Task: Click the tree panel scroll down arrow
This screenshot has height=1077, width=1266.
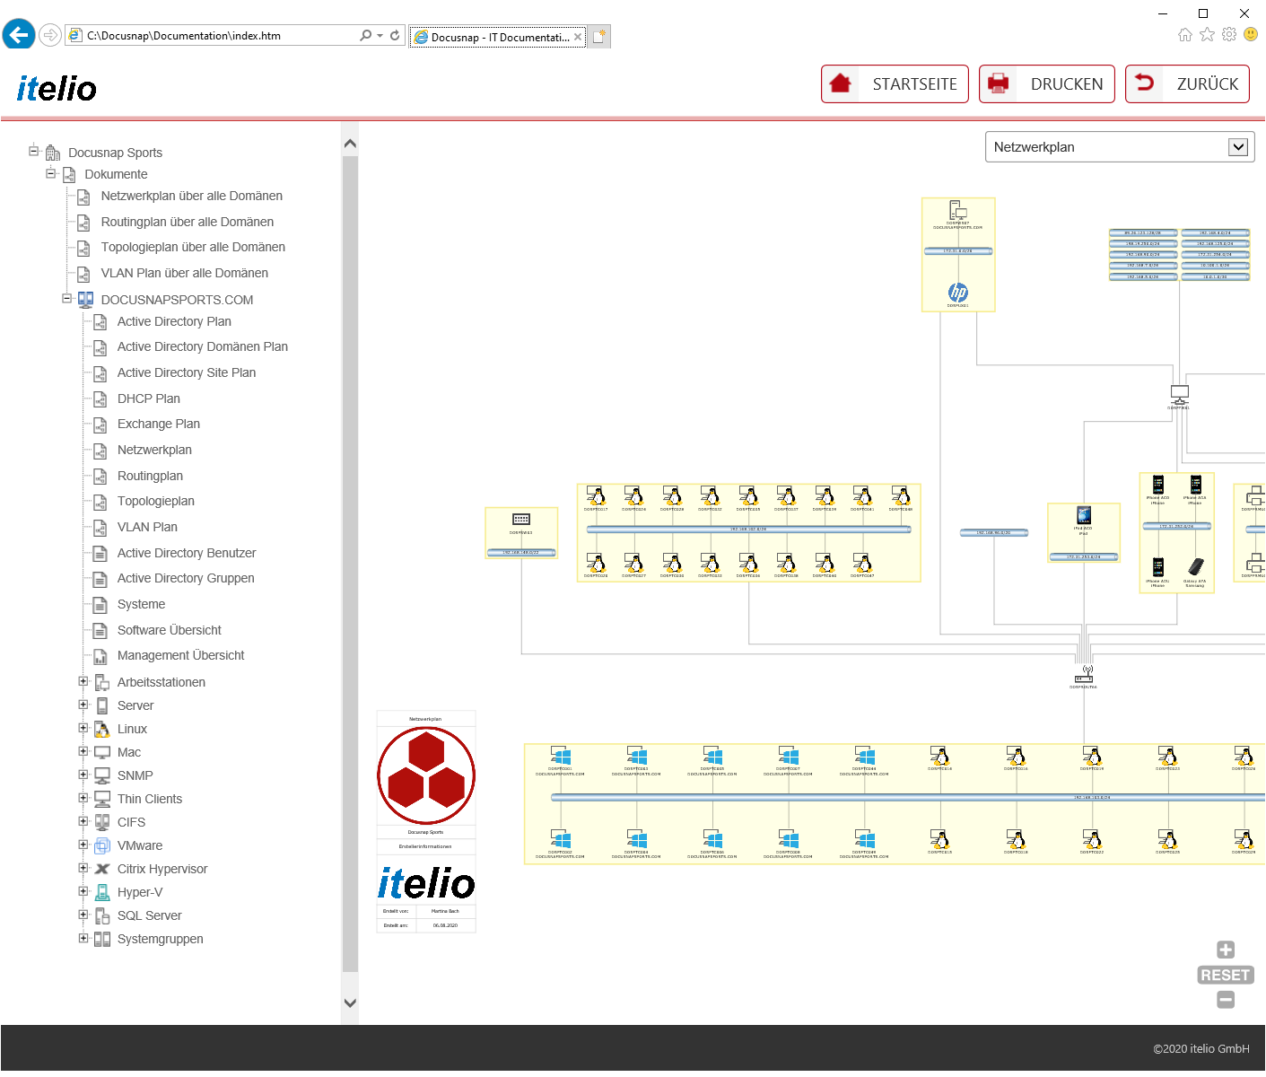Action: (350, 1003)
